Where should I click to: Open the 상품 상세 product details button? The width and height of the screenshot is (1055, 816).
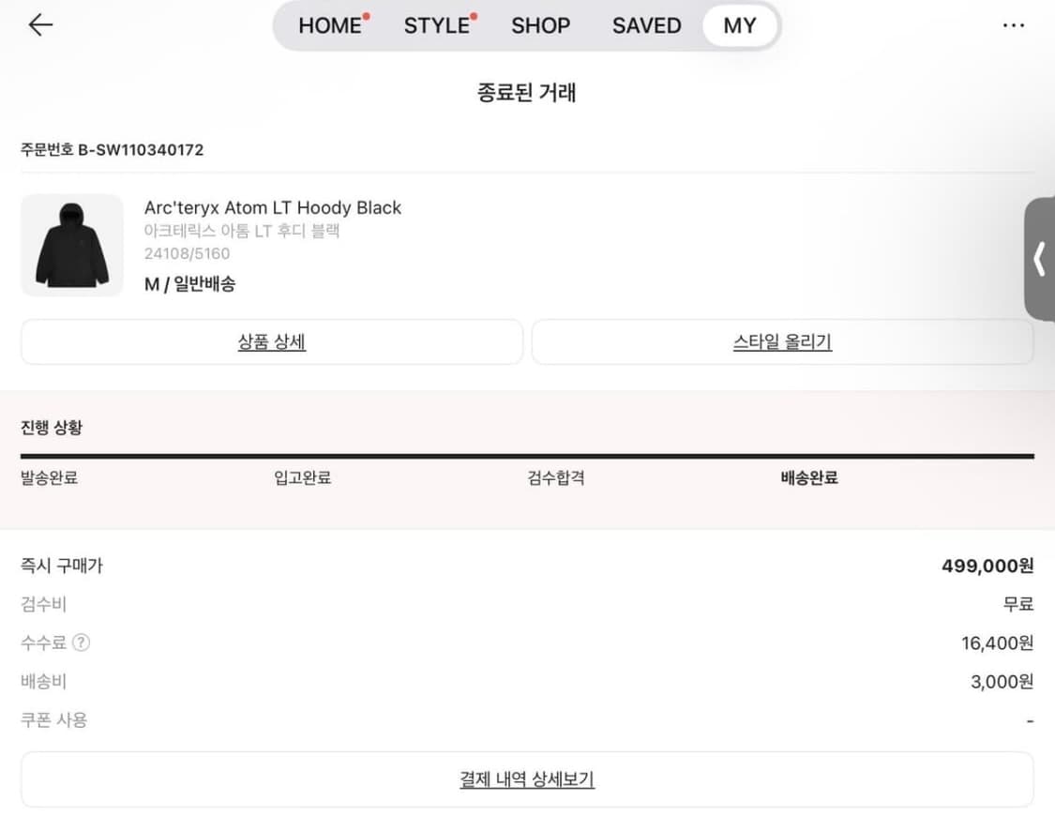click(x=271, y=341)
